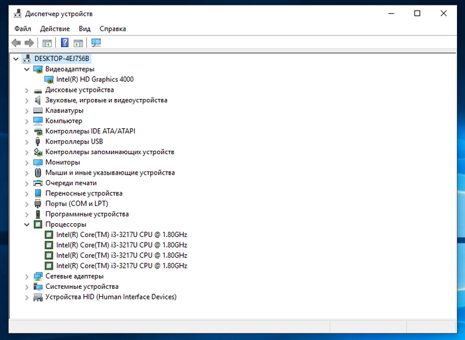Select the Программные устройства label
465x340 pixels.
click(87, 214)
